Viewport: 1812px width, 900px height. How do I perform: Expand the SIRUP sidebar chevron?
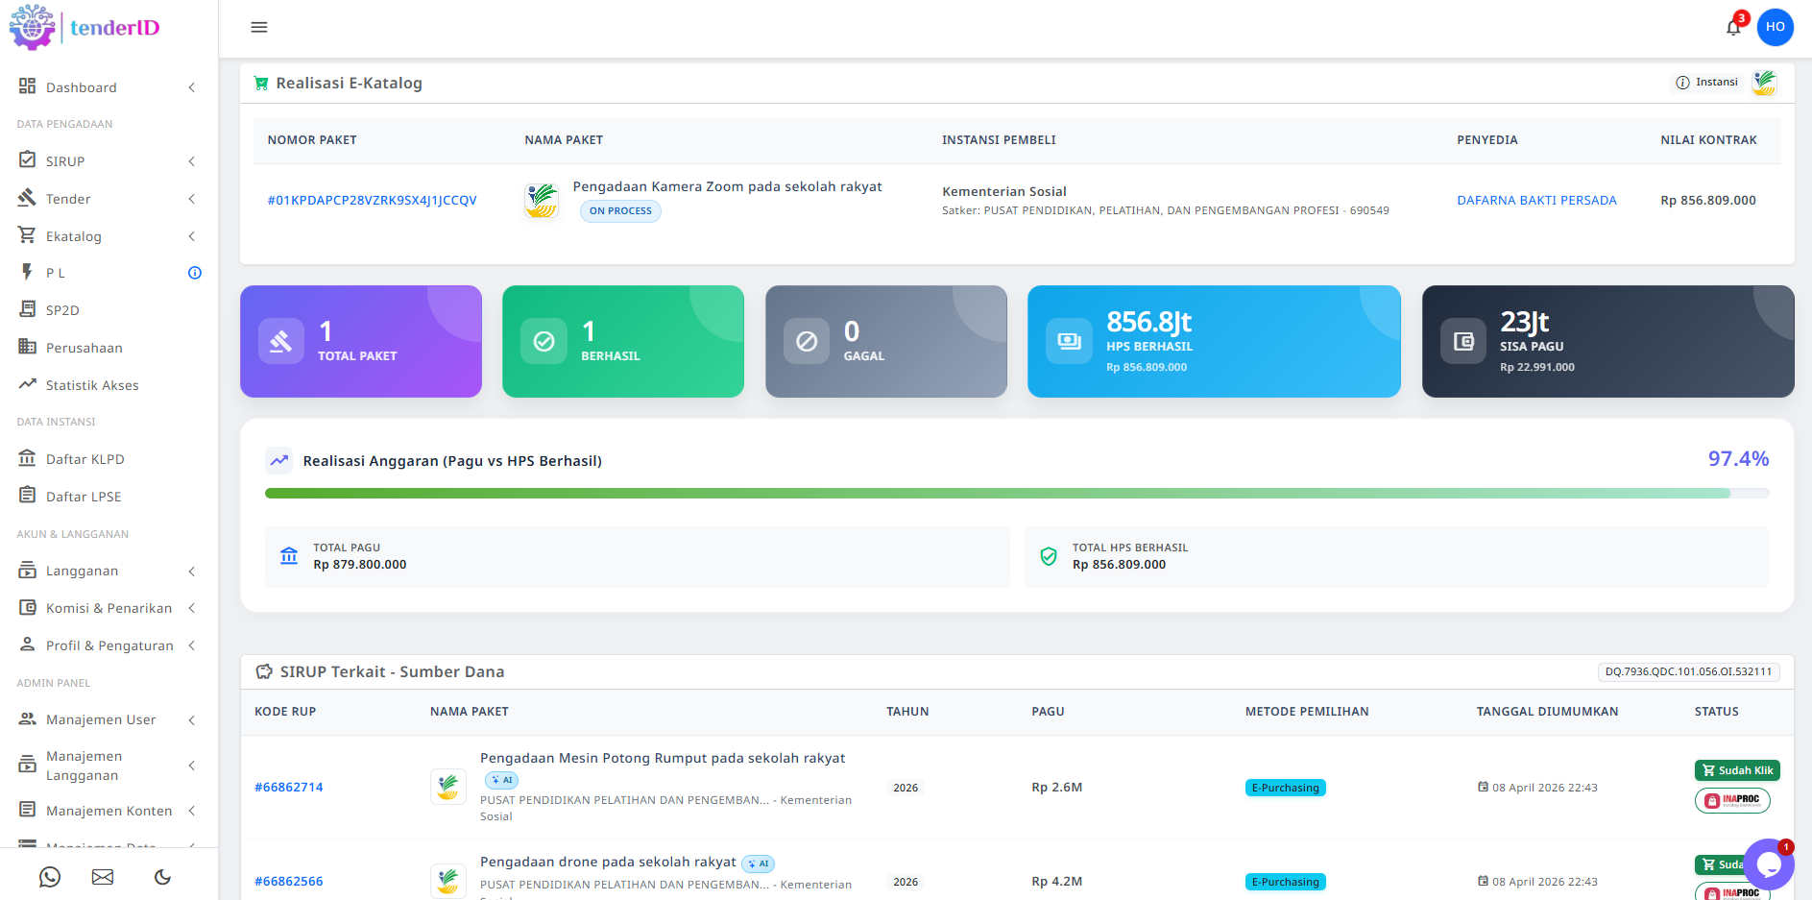pyautogui.click(x=192, y=161)
